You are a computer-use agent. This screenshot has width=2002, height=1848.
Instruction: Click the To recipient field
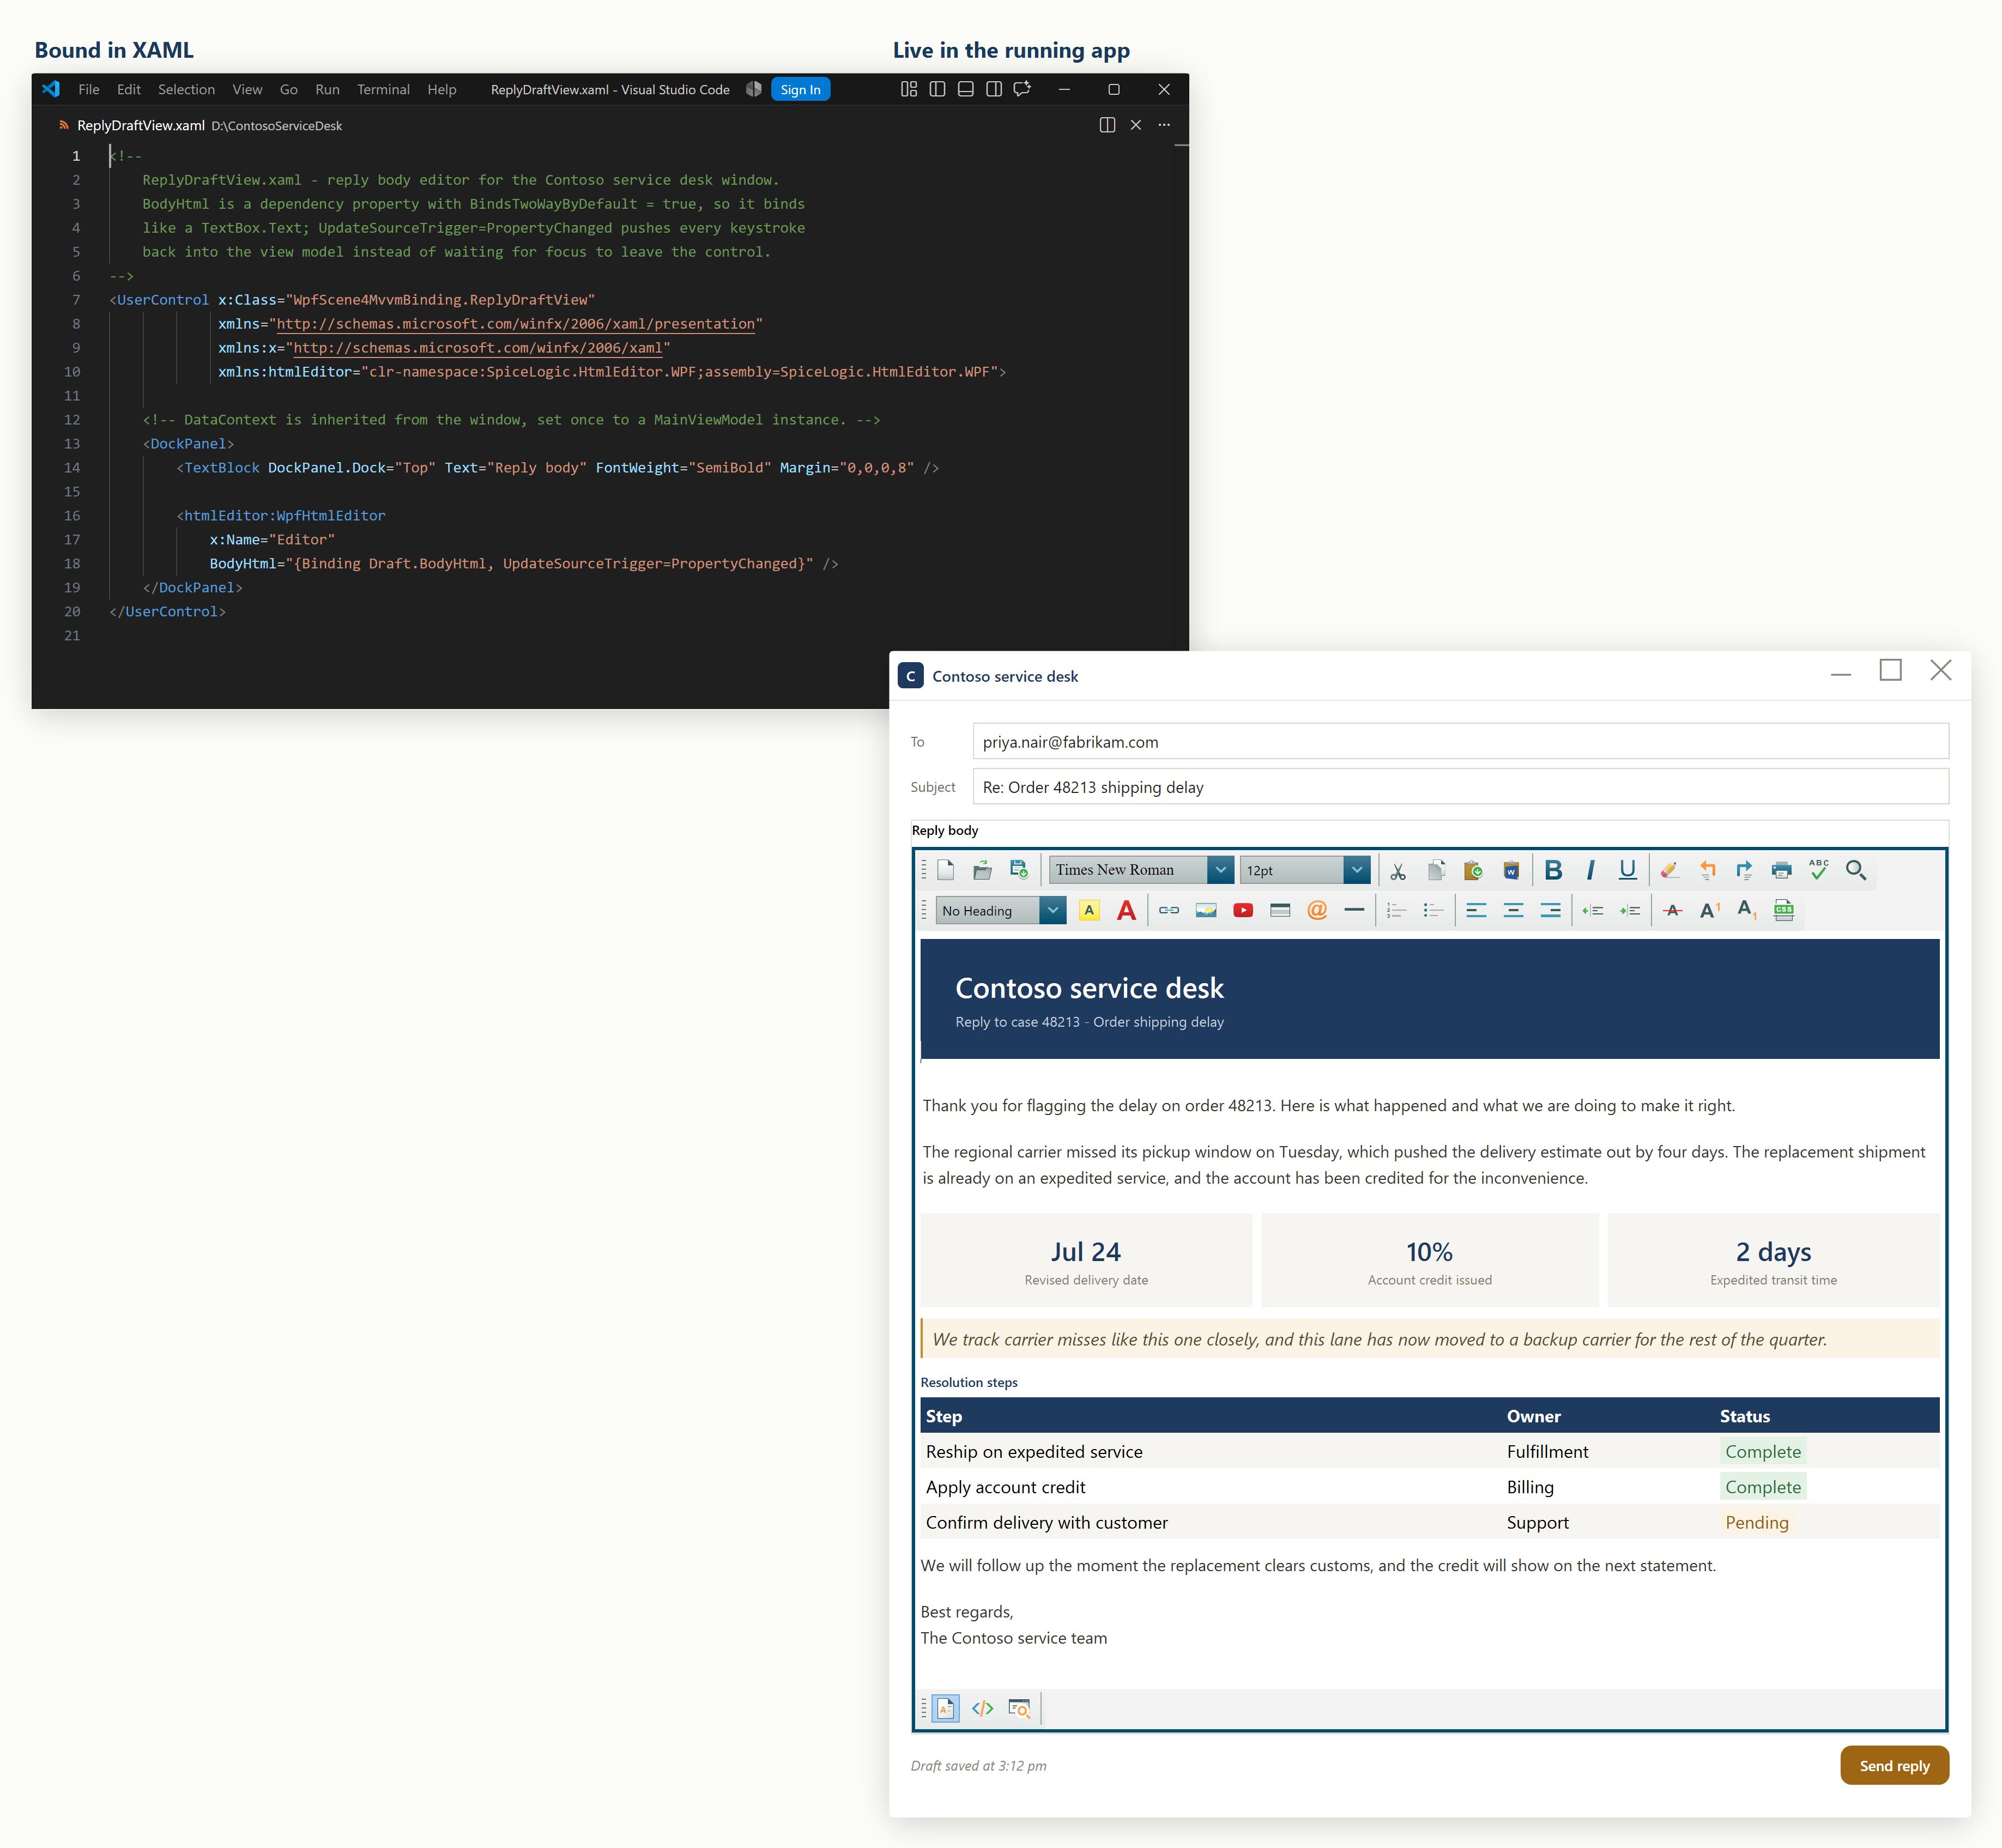point(1460,742)
